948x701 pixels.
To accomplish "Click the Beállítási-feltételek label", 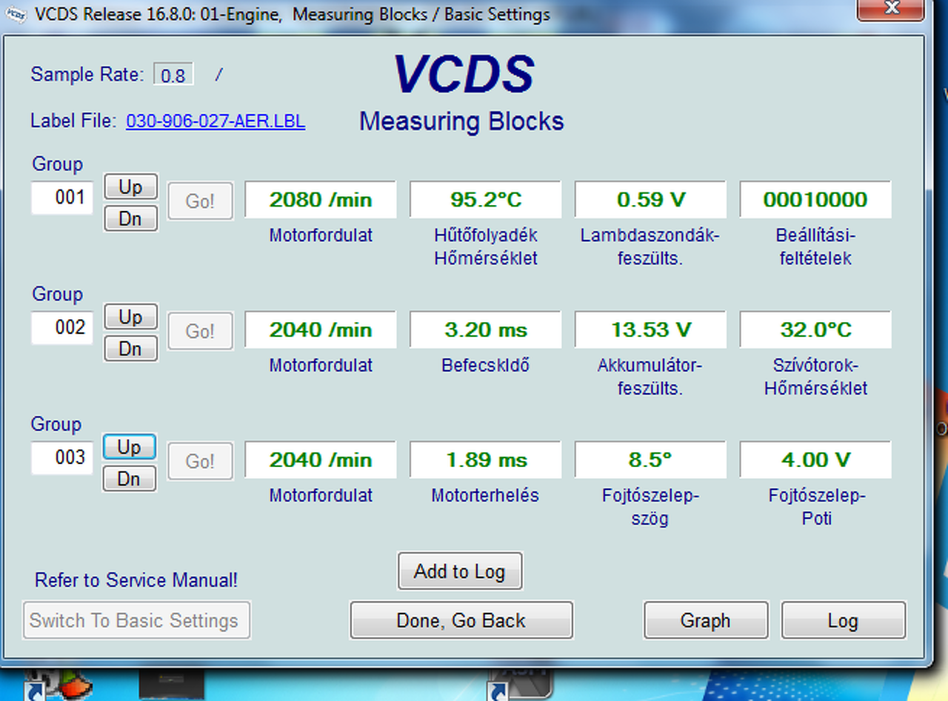I will coord(815,247).
